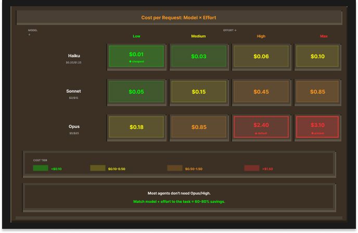The width and height of the screenshot is (358, 233).
Task: Click the COST TIER legend heading
Action: pos(40,160)
